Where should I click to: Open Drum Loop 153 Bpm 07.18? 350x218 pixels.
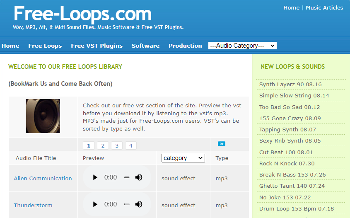(297, 208)
